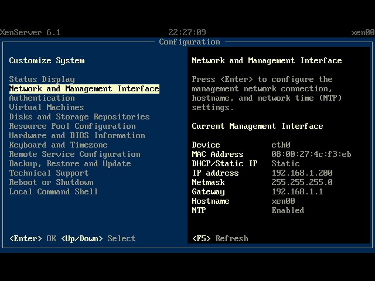Click the Hostname field label

point(211,201)
